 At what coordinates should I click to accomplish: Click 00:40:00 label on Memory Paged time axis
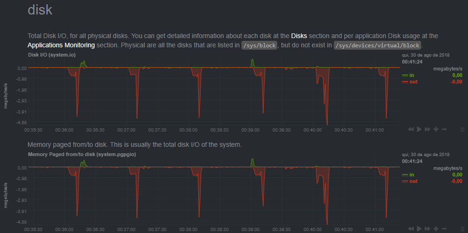(x=312, y=230)
